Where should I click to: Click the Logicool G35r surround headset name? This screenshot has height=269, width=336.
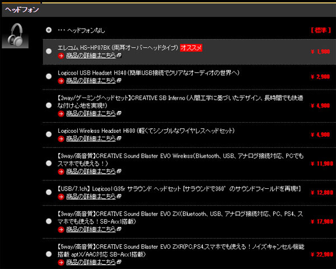[179, 189]
